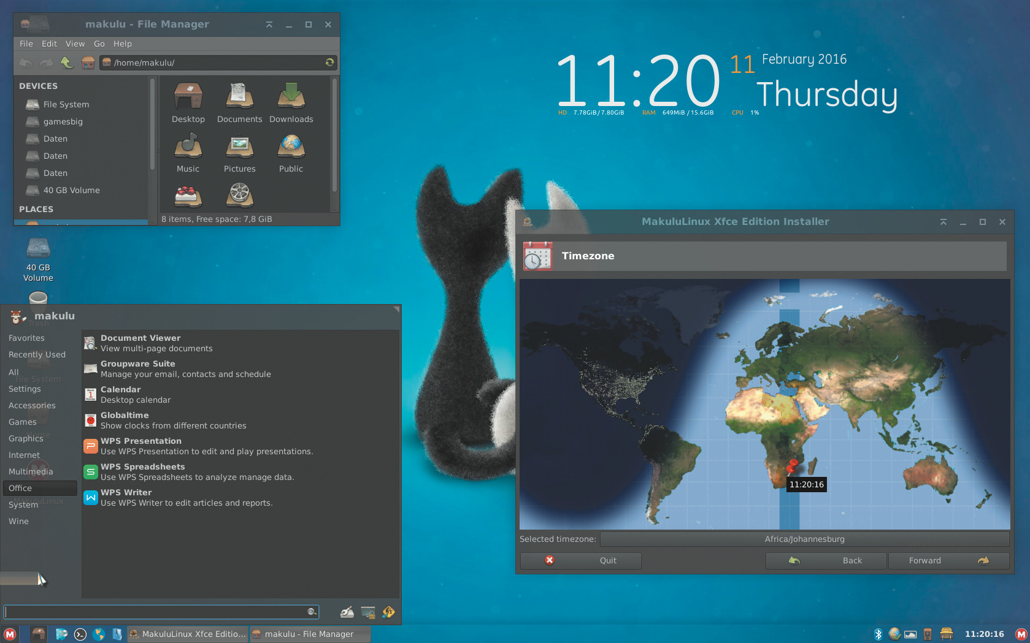The width and height of the screenshot is (1030, 643).
Task: Click the application menu search field
Action: [x=156, y=612]
